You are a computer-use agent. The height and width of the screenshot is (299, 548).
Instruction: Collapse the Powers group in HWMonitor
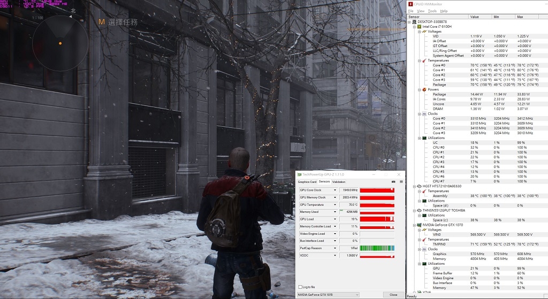tap(420, 90)
